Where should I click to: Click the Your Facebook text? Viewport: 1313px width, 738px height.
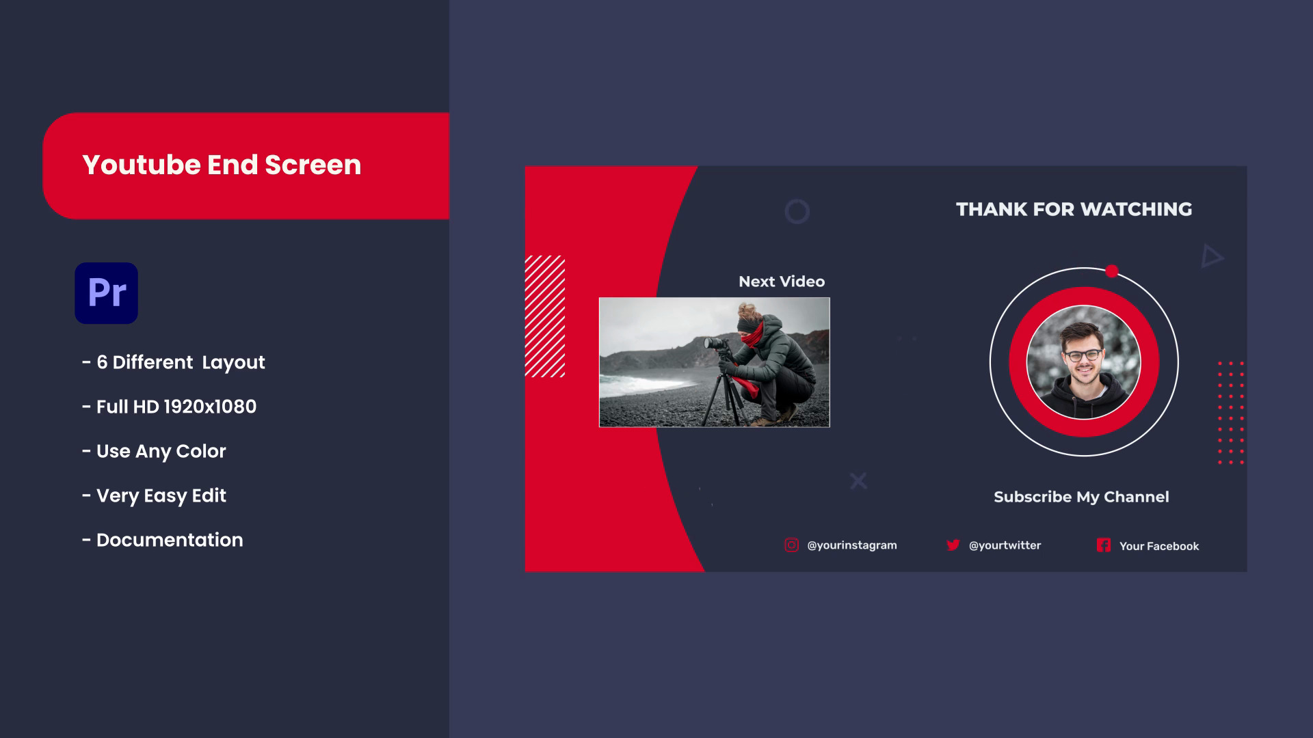click(x=1159, y=546)
